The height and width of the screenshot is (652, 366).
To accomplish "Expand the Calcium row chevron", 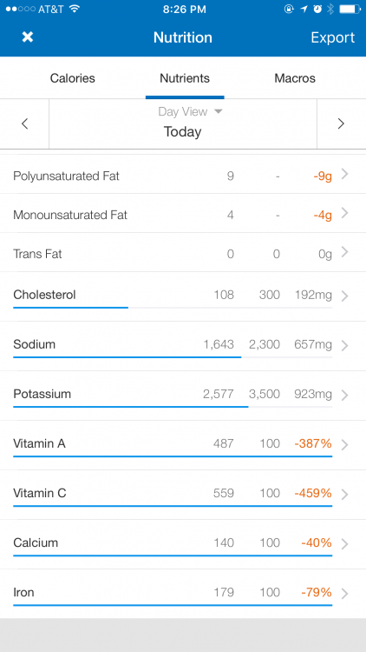I will [x=344, y=543].
